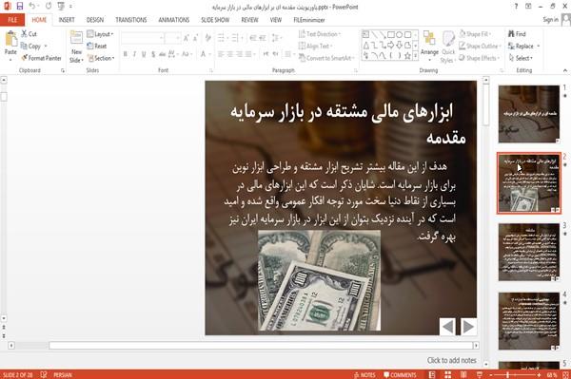Start slideshow from quick access toolbar icon
The image size is (571, 379).
pos(61,6)
